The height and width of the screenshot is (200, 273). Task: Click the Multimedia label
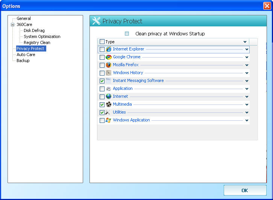click(122, 104)
